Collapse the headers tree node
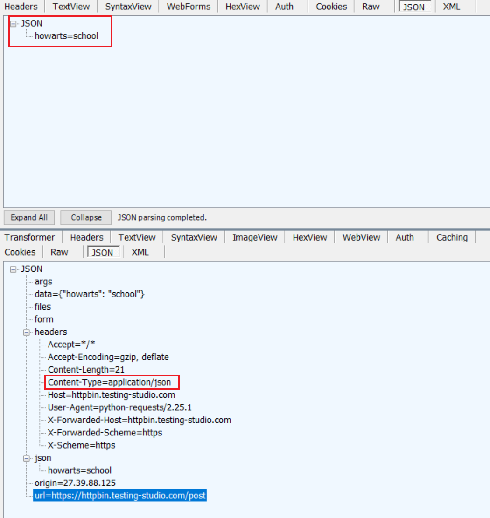Screen dimensions: 490x518 coord(27,332)
